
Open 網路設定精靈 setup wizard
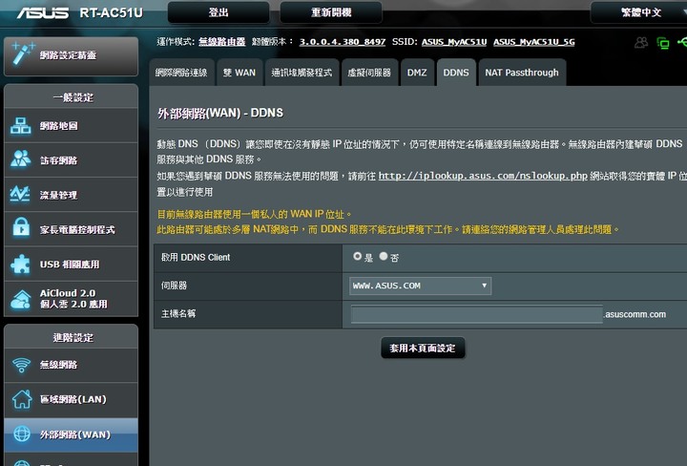pos(71,55)
